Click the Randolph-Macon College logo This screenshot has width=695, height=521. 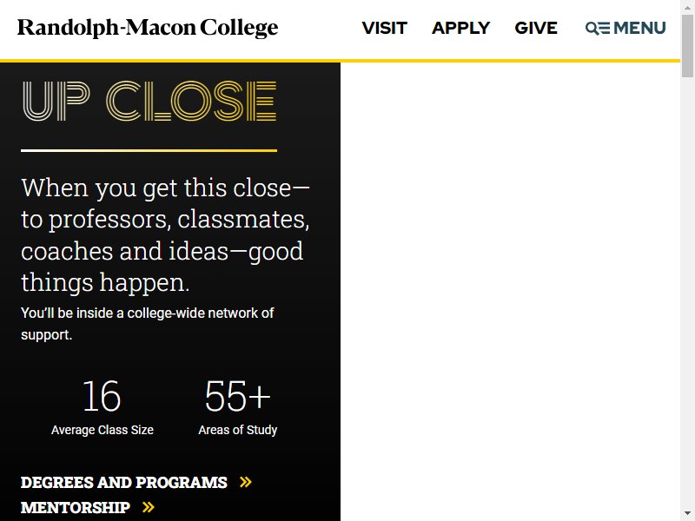click(148, 28)
